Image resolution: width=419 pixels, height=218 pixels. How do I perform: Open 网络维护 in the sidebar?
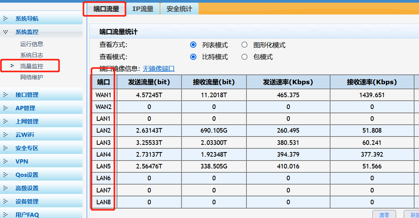(32, 77)
